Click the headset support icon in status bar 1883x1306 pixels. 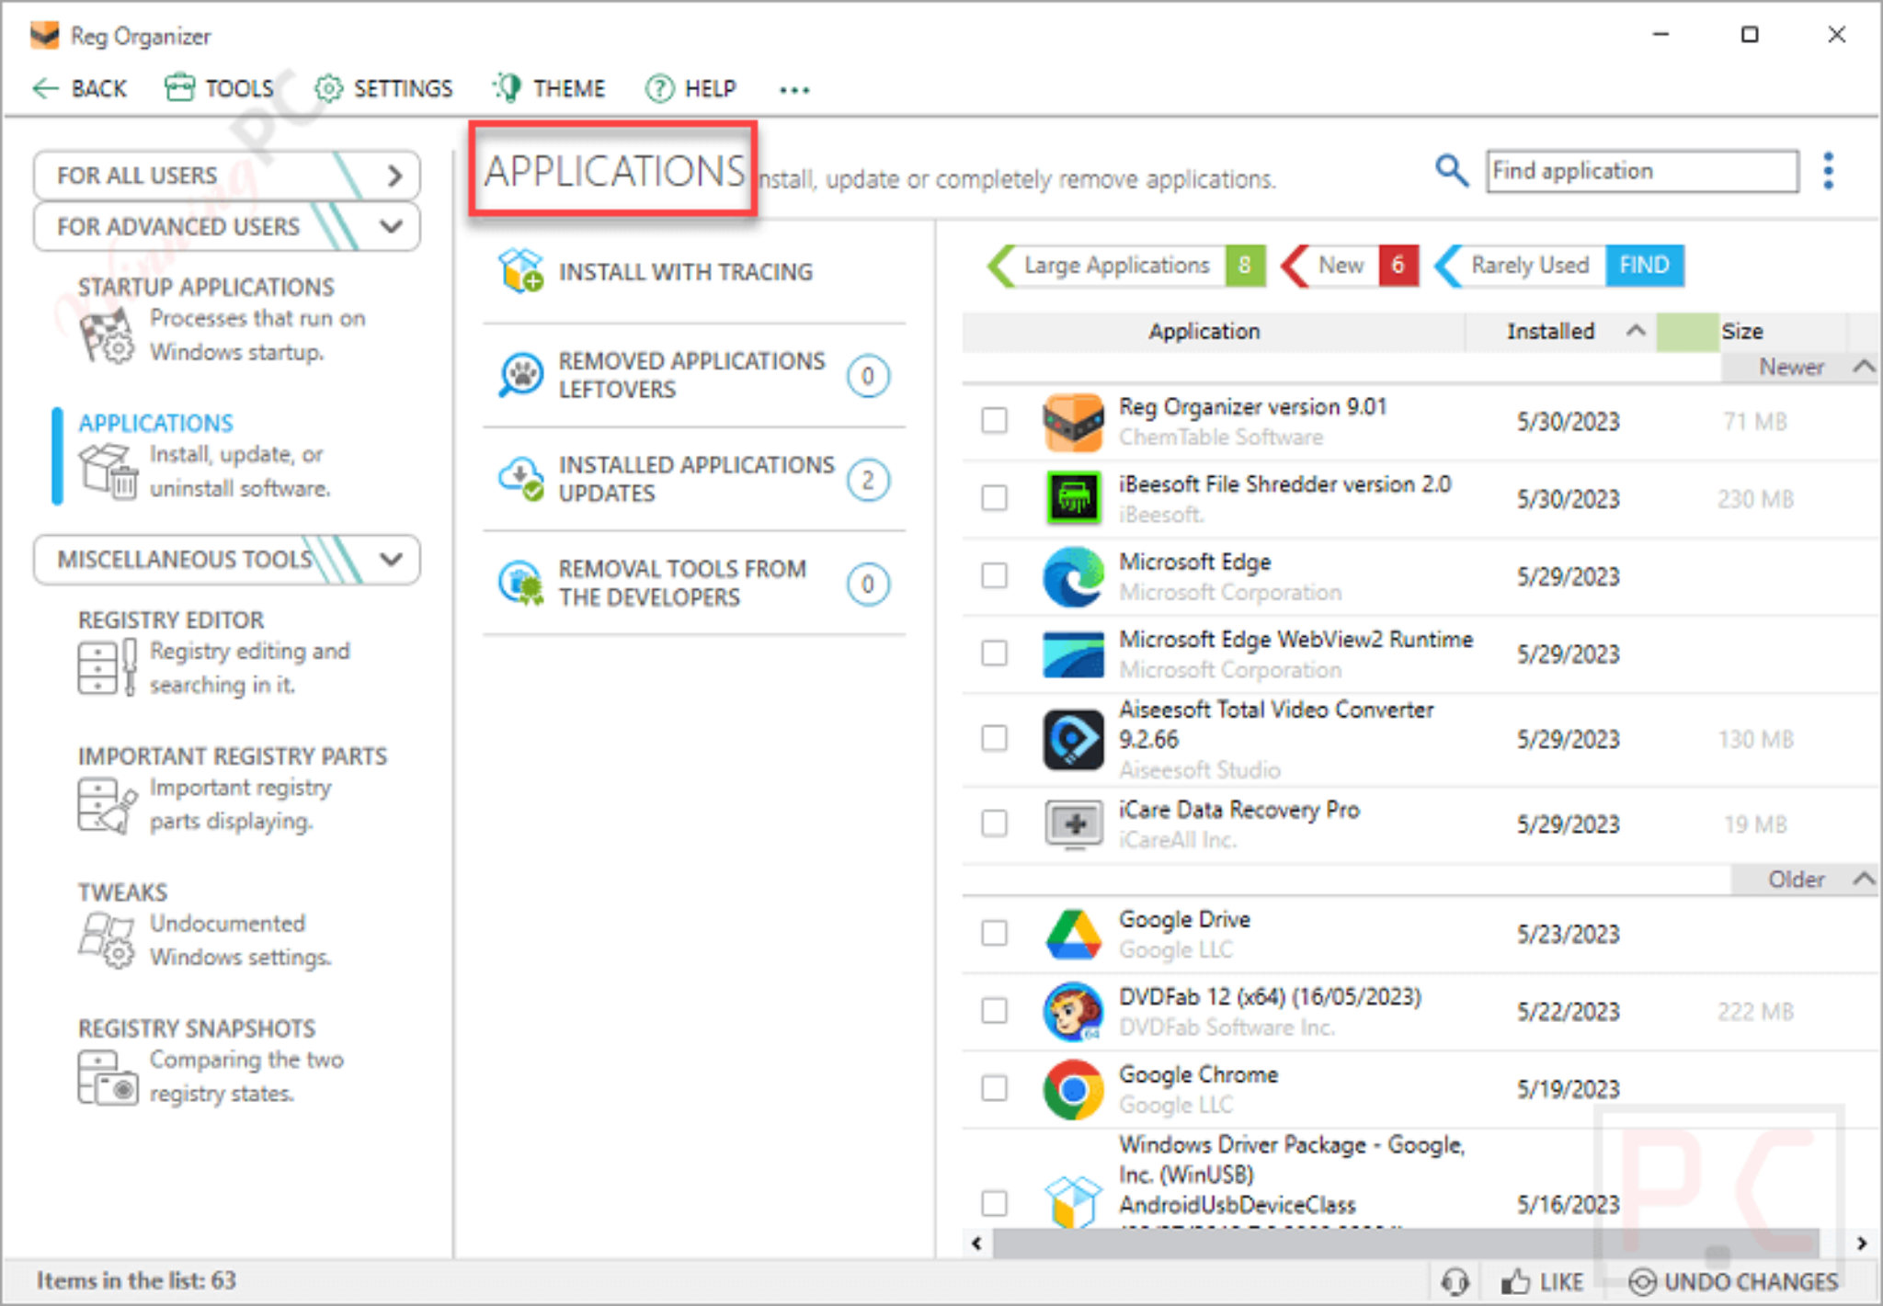(1455, 1281)
